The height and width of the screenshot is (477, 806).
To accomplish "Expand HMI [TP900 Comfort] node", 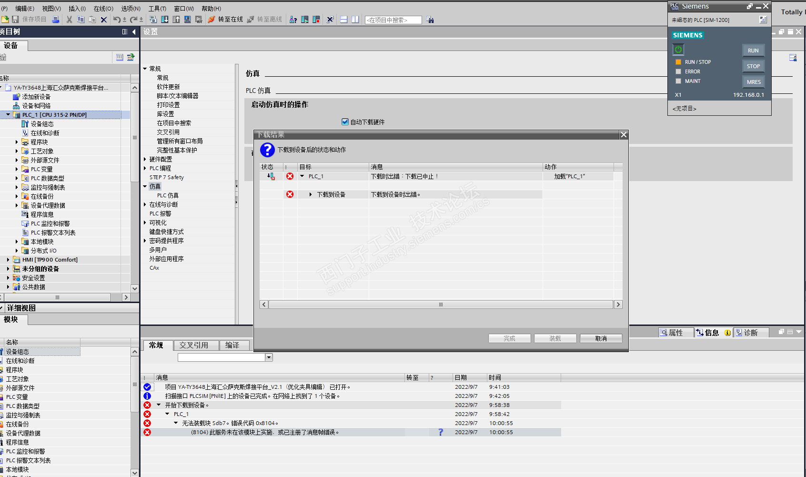I will (x=8, y=260).
